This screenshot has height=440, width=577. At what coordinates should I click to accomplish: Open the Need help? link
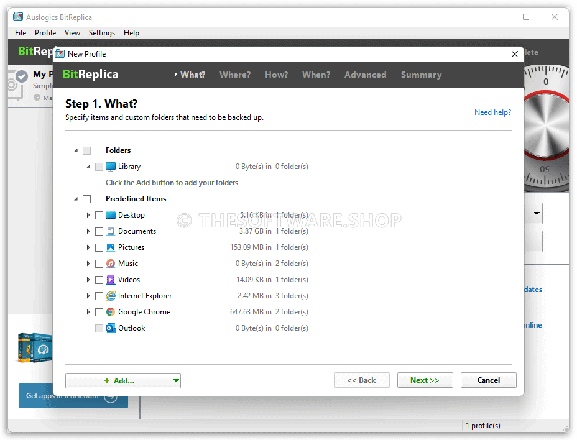tap(492, 112)
